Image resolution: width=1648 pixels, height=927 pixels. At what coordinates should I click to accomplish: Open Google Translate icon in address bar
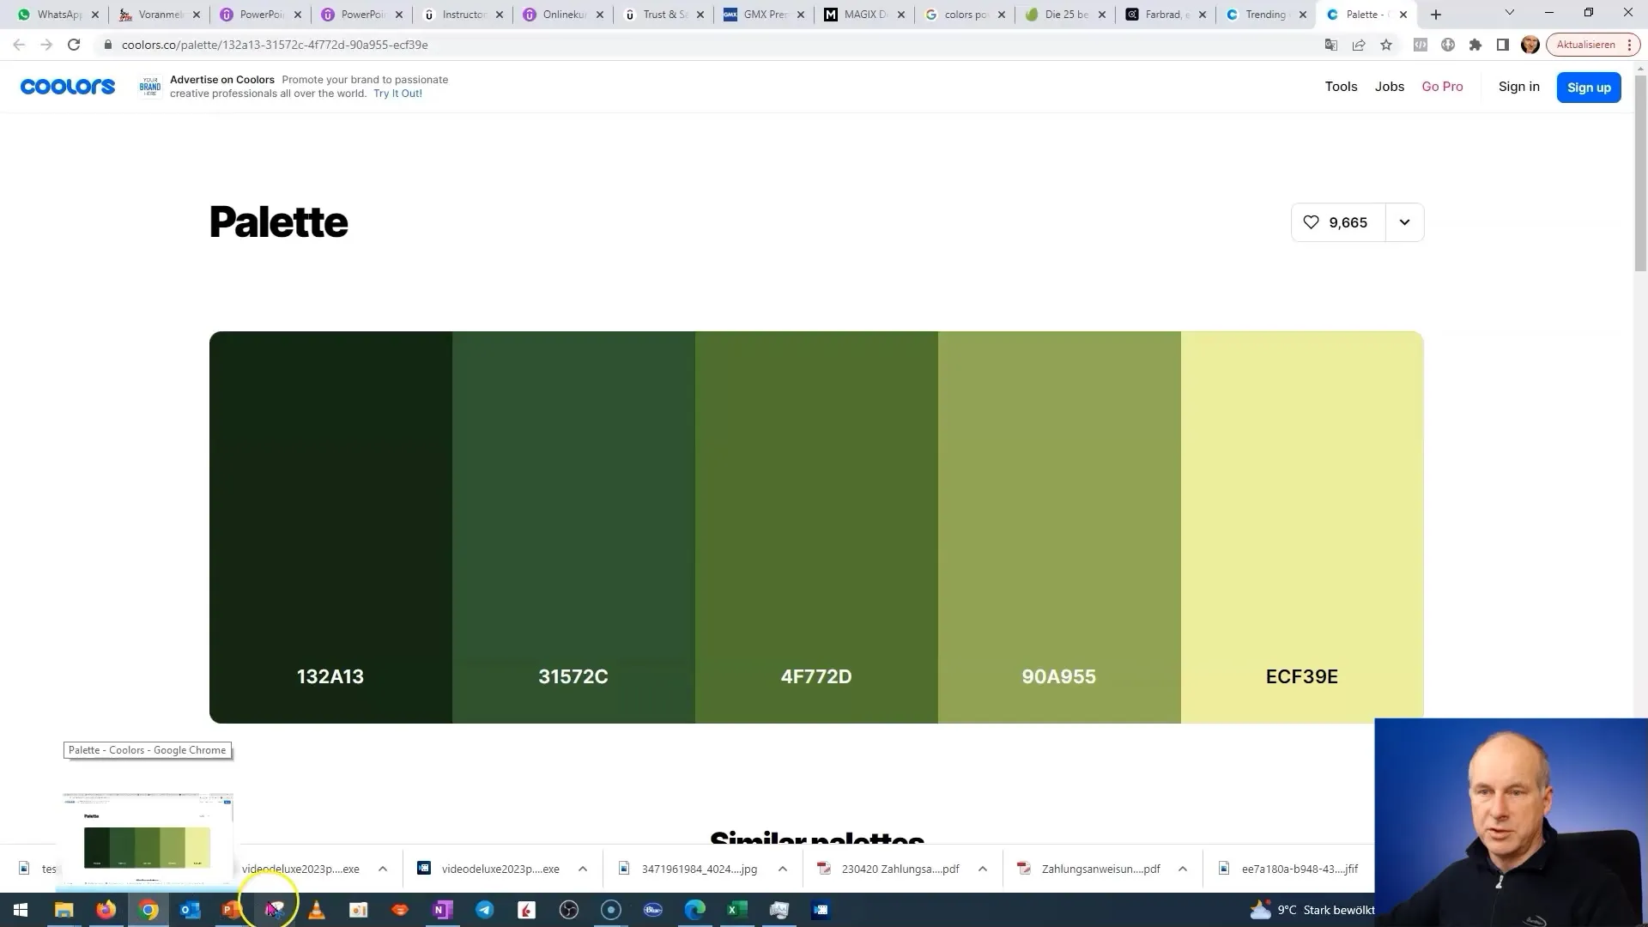coord(1330,45)
